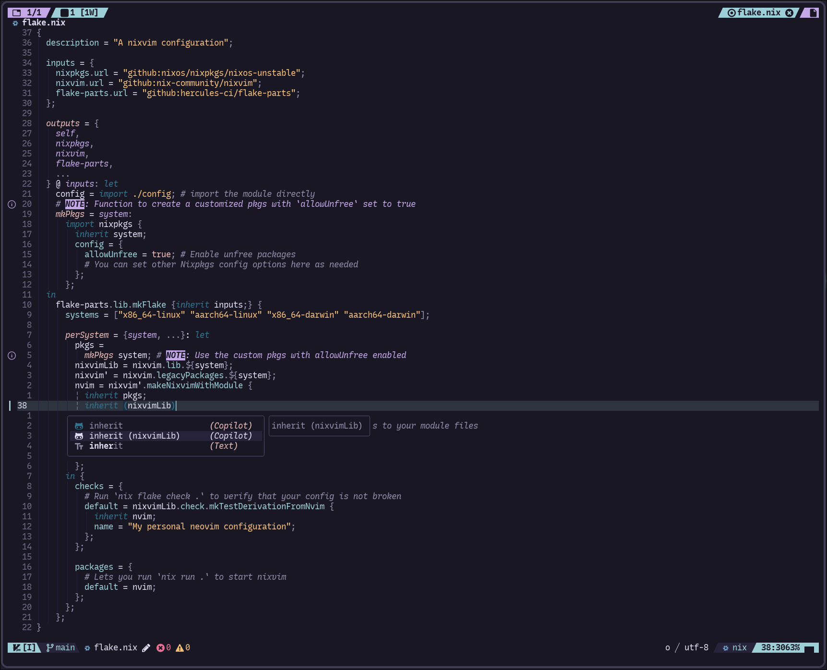The height and width of the screenshot is (670, 827).
Task: Click the 'inherit system;' line
Action: pyautogui.click(x=111, y=234)
